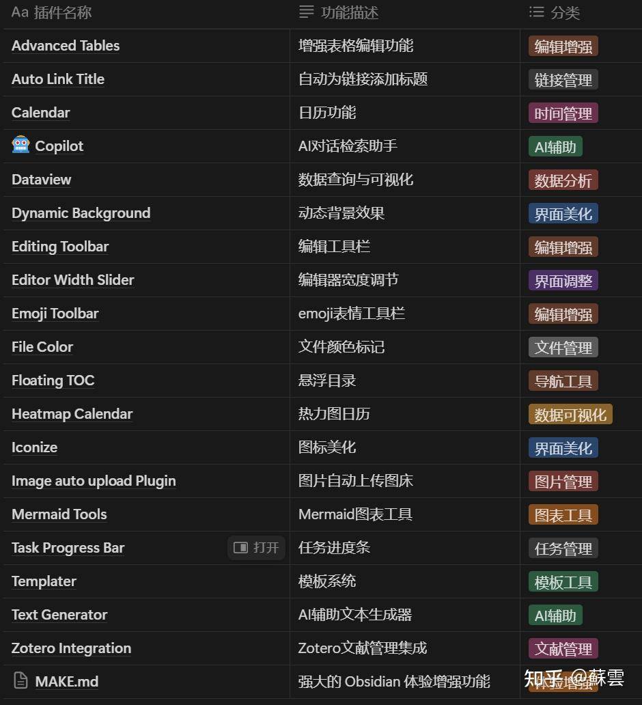642x705 pixels.
Task: Click the 链接管理 category tag
Action: tap(563, 79)
